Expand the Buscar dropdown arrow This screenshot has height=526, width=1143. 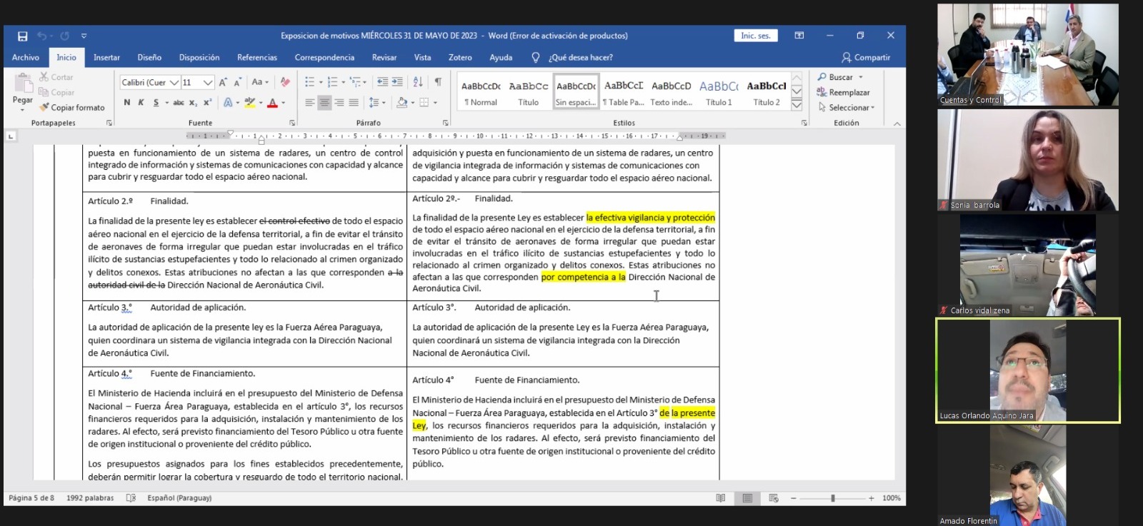[861, 77]
